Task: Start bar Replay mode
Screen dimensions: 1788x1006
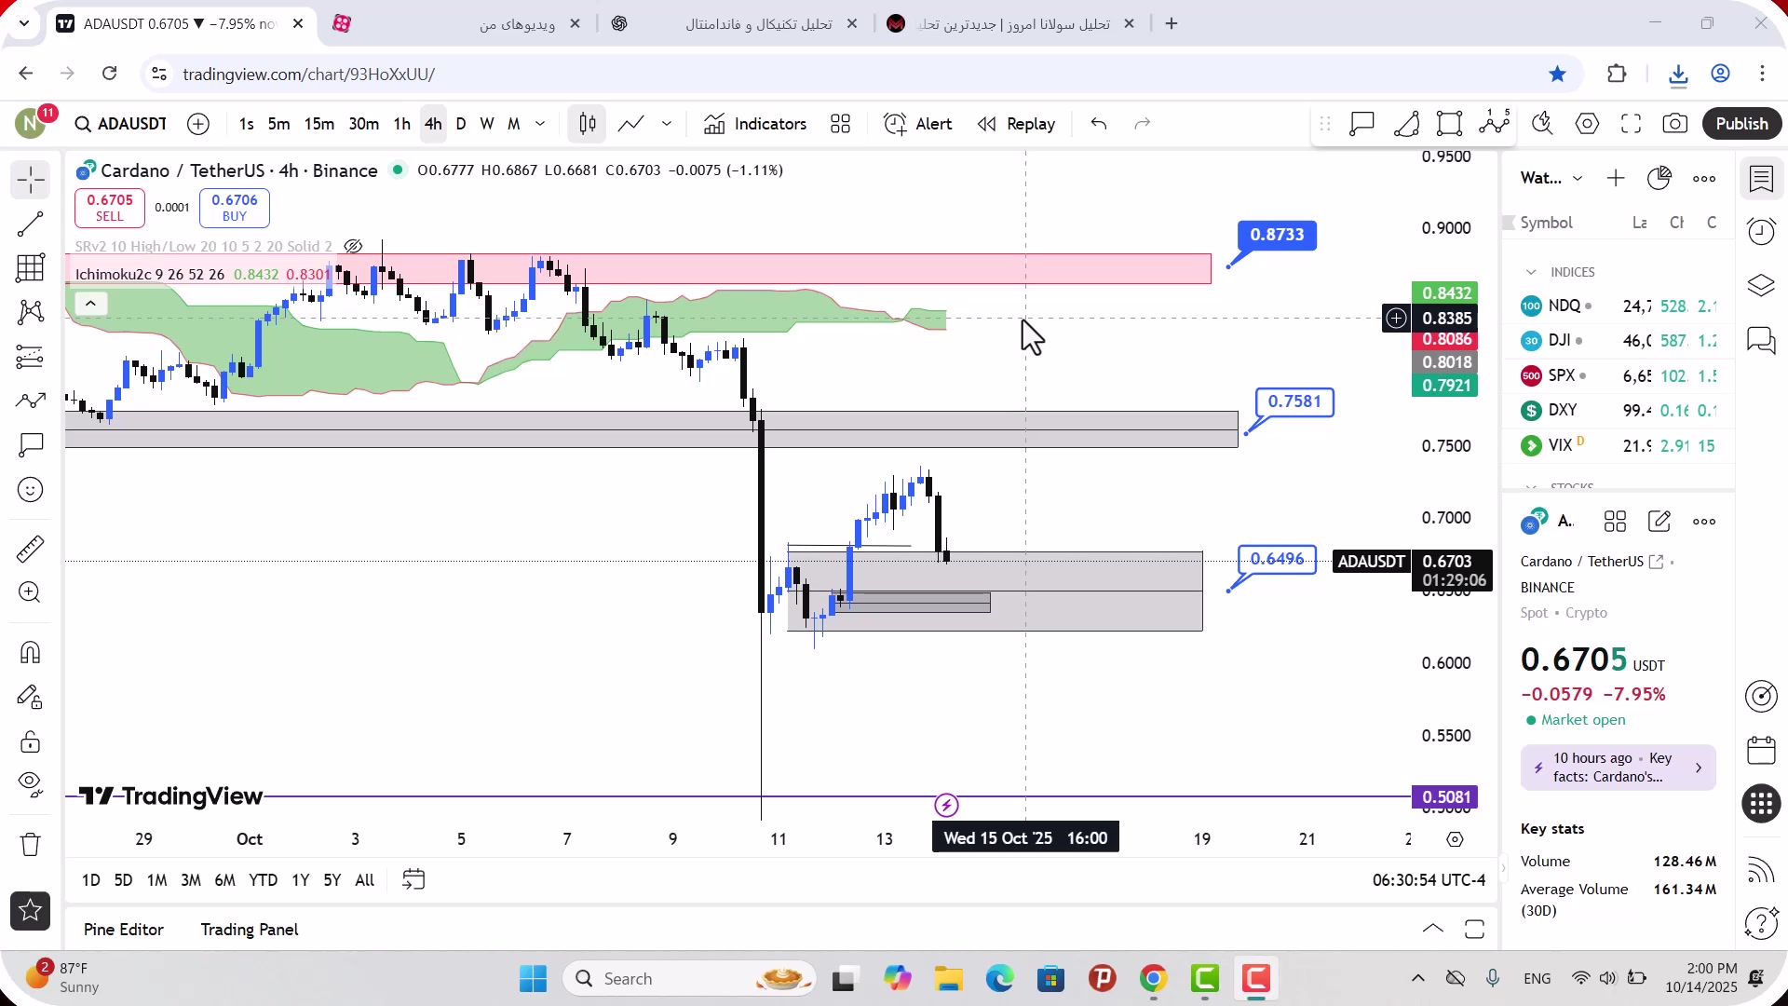Action: (1017, 124)
